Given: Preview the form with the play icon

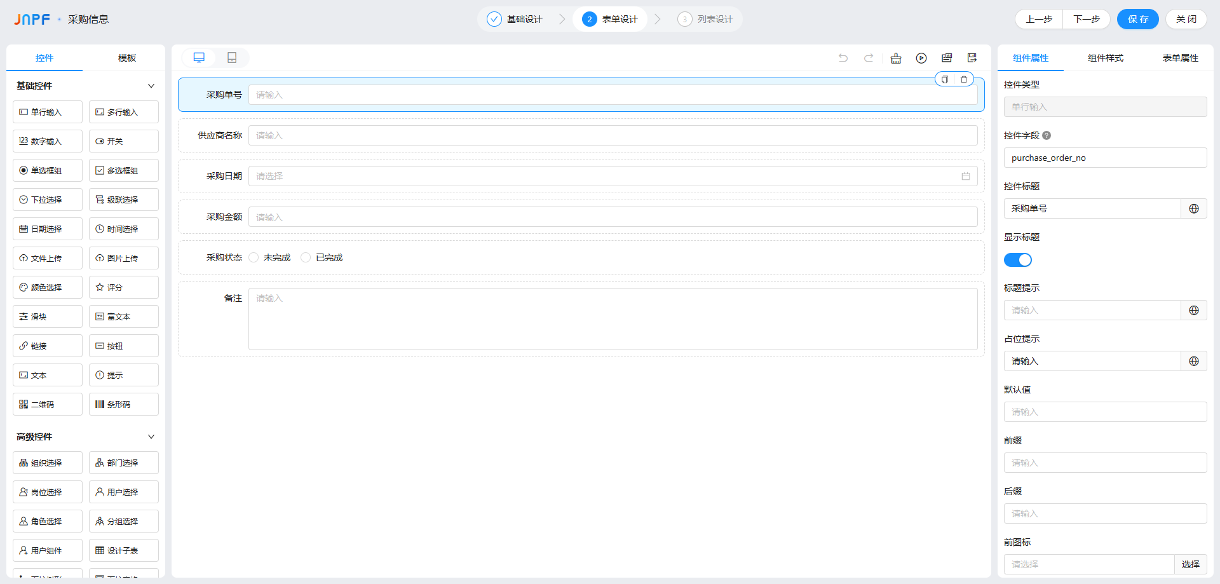Looking at the screenshot, I should [x=921, y=58].
